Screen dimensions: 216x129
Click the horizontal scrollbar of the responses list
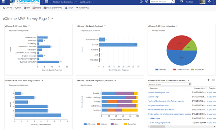157,126
